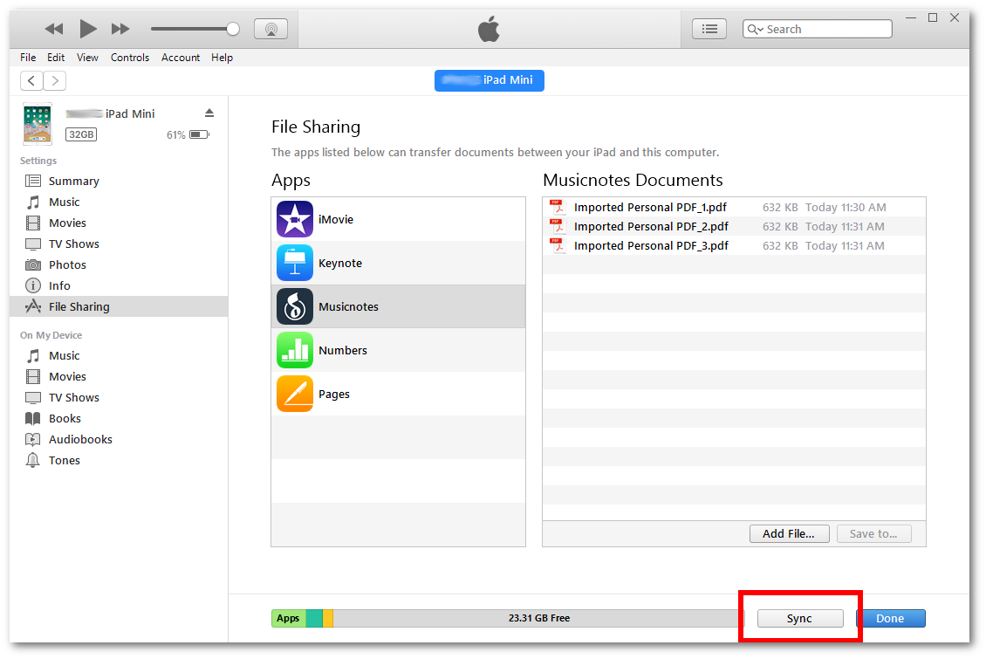Select the Keynote app icon
986x659 pixels.
click(294, 263)
